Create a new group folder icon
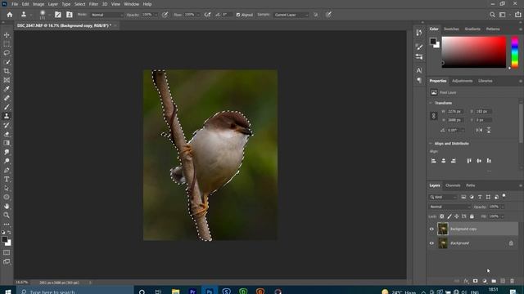 pyautogui.click(x=494, y=281)
